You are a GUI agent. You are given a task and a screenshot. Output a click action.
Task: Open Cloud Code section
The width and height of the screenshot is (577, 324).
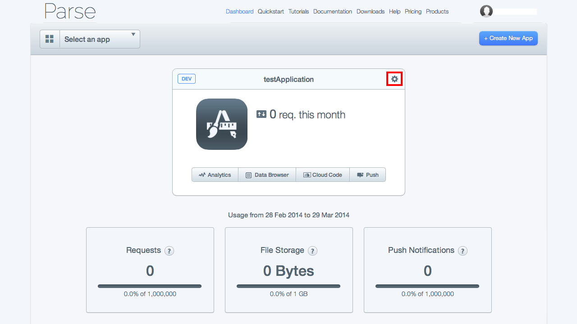coord(323,175)
